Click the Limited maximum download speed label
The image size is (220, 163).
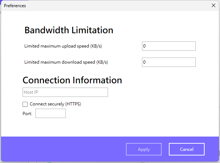[66, 62]
